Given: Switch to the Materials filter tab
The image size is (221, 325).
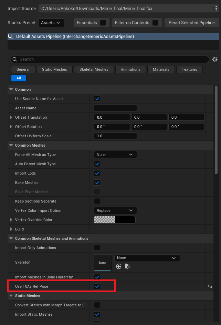Looking at the screenshot, I should 161,69.
